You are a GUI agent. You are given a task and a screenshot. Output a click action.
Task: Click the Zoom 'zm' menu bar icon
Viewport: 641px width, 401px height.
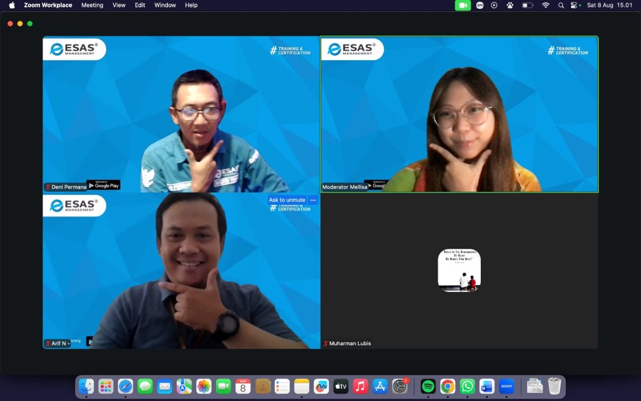[480, 5]
